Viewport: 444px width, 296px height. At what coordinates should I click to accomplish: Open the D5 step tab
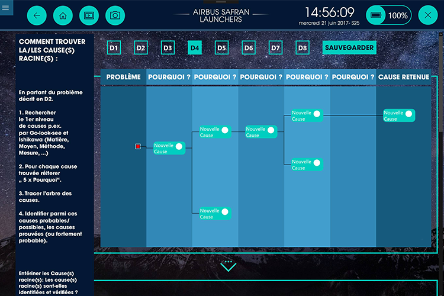(x=221, y=48)
